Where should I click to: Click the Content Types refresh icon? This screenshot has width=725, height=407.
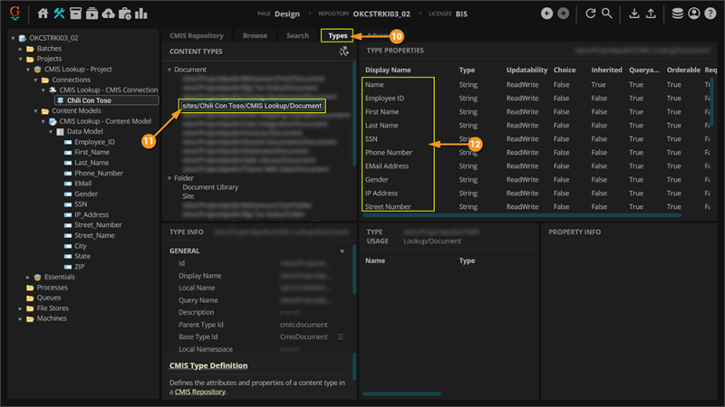click(x=343, y=52)
